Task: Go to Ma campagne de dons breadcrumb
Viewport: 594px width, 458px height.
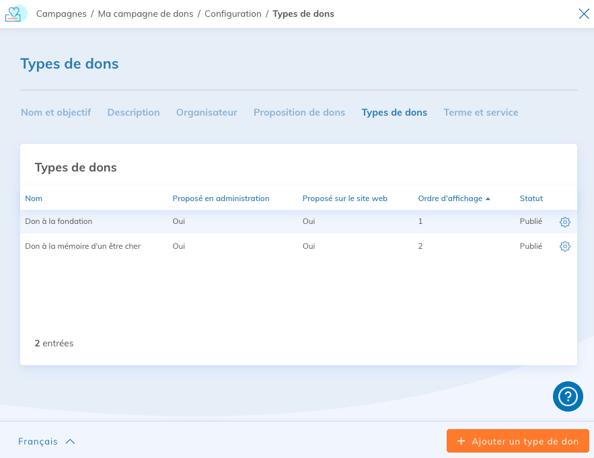Action: 145,13
